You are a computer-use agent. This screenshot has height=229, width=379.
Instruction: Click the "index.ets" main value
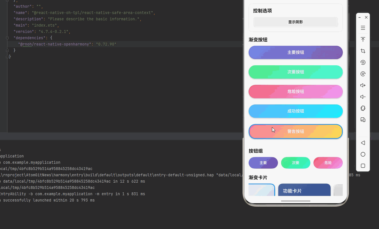tap(44, 25)
